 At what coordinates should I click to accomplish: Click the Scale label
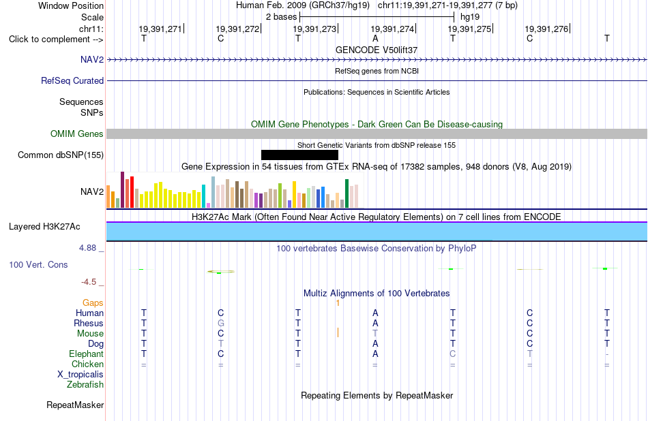pyautogui.click(x=92, y=17)
